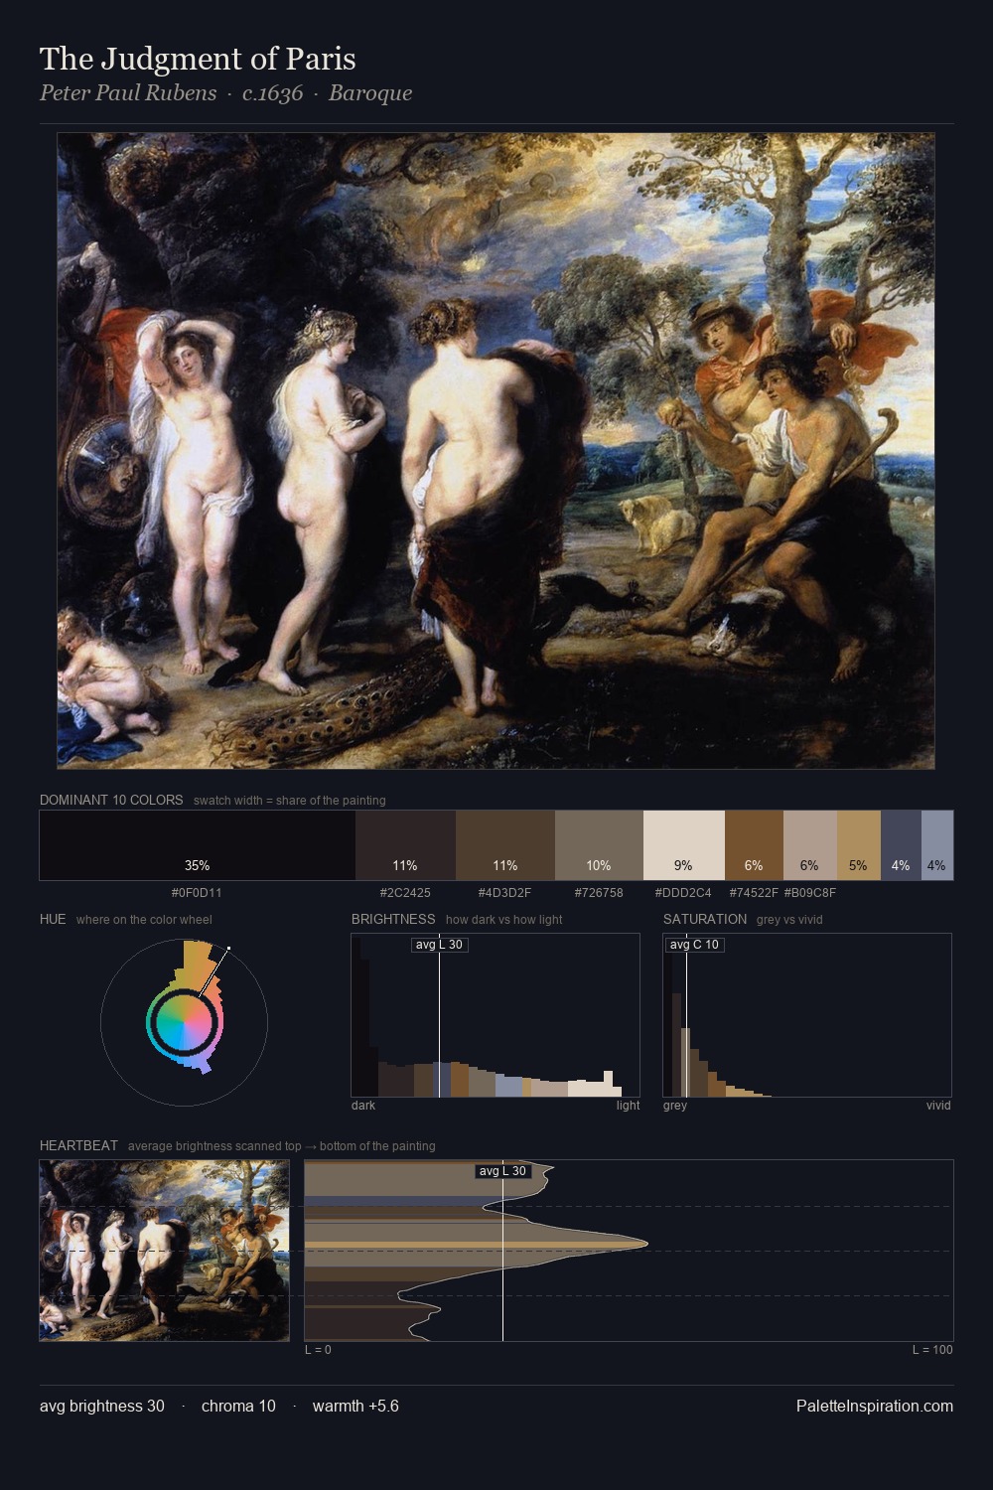Click the 'avg L 30' label in Heartbeat

pos(502,1171)
